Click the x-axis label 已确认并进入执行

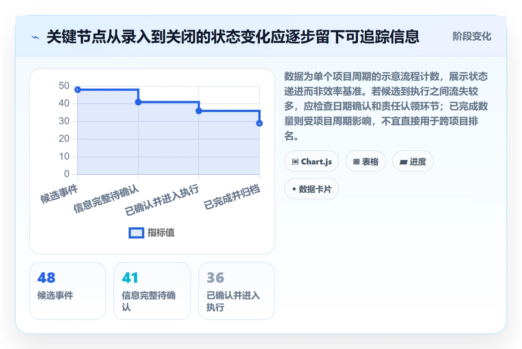[162, 200]
